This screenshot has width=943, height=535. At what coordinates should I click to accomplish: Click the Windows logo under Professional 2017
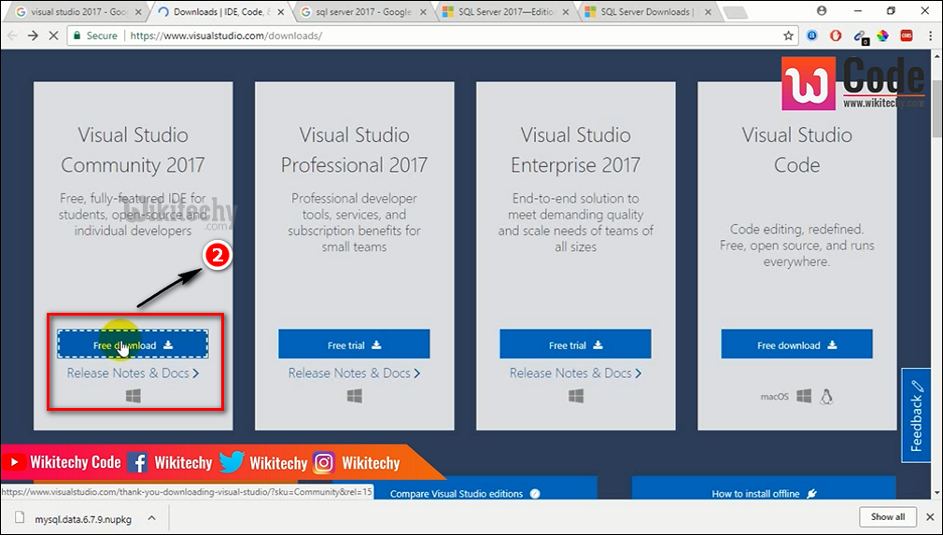(354, 396)
